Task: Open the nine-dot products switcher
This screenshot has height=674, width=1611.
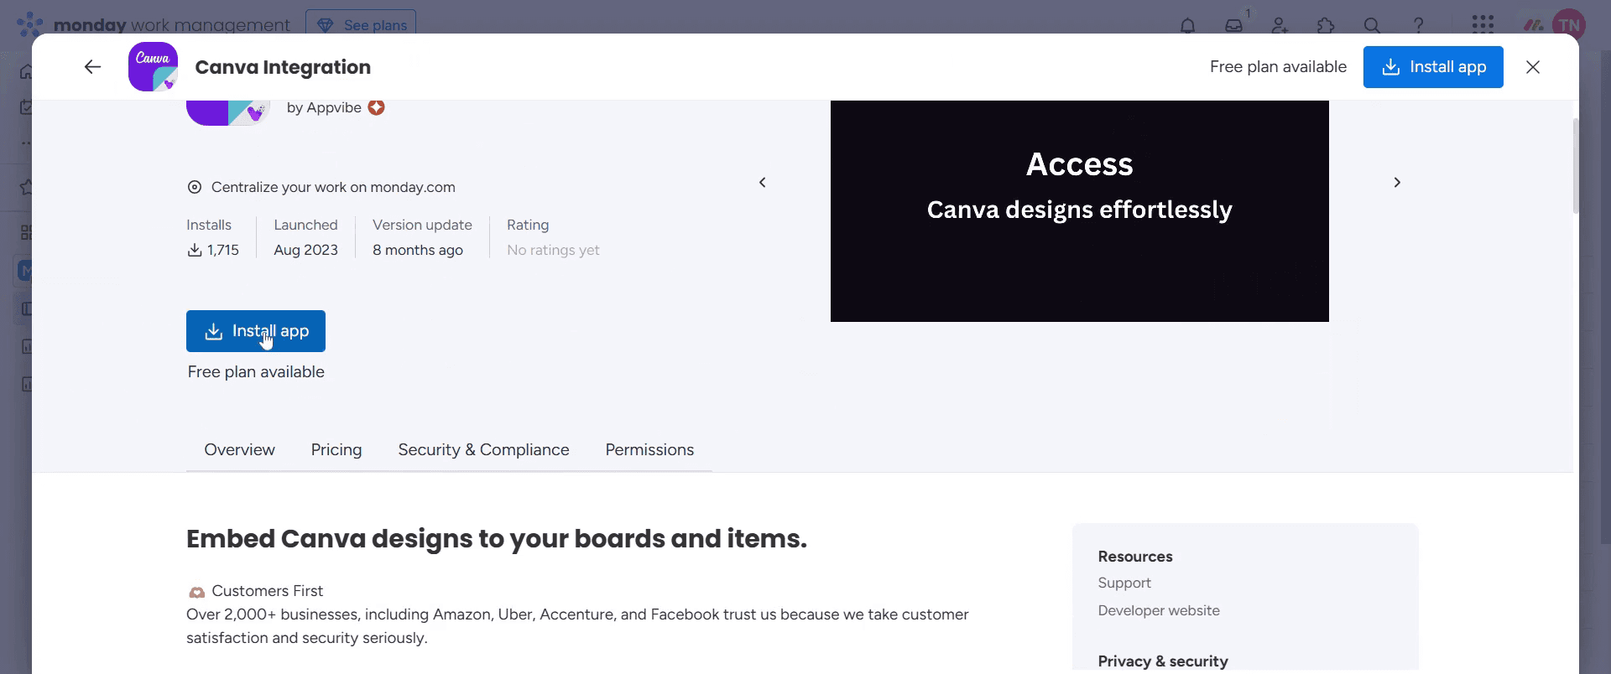Action: (1483, 24)
